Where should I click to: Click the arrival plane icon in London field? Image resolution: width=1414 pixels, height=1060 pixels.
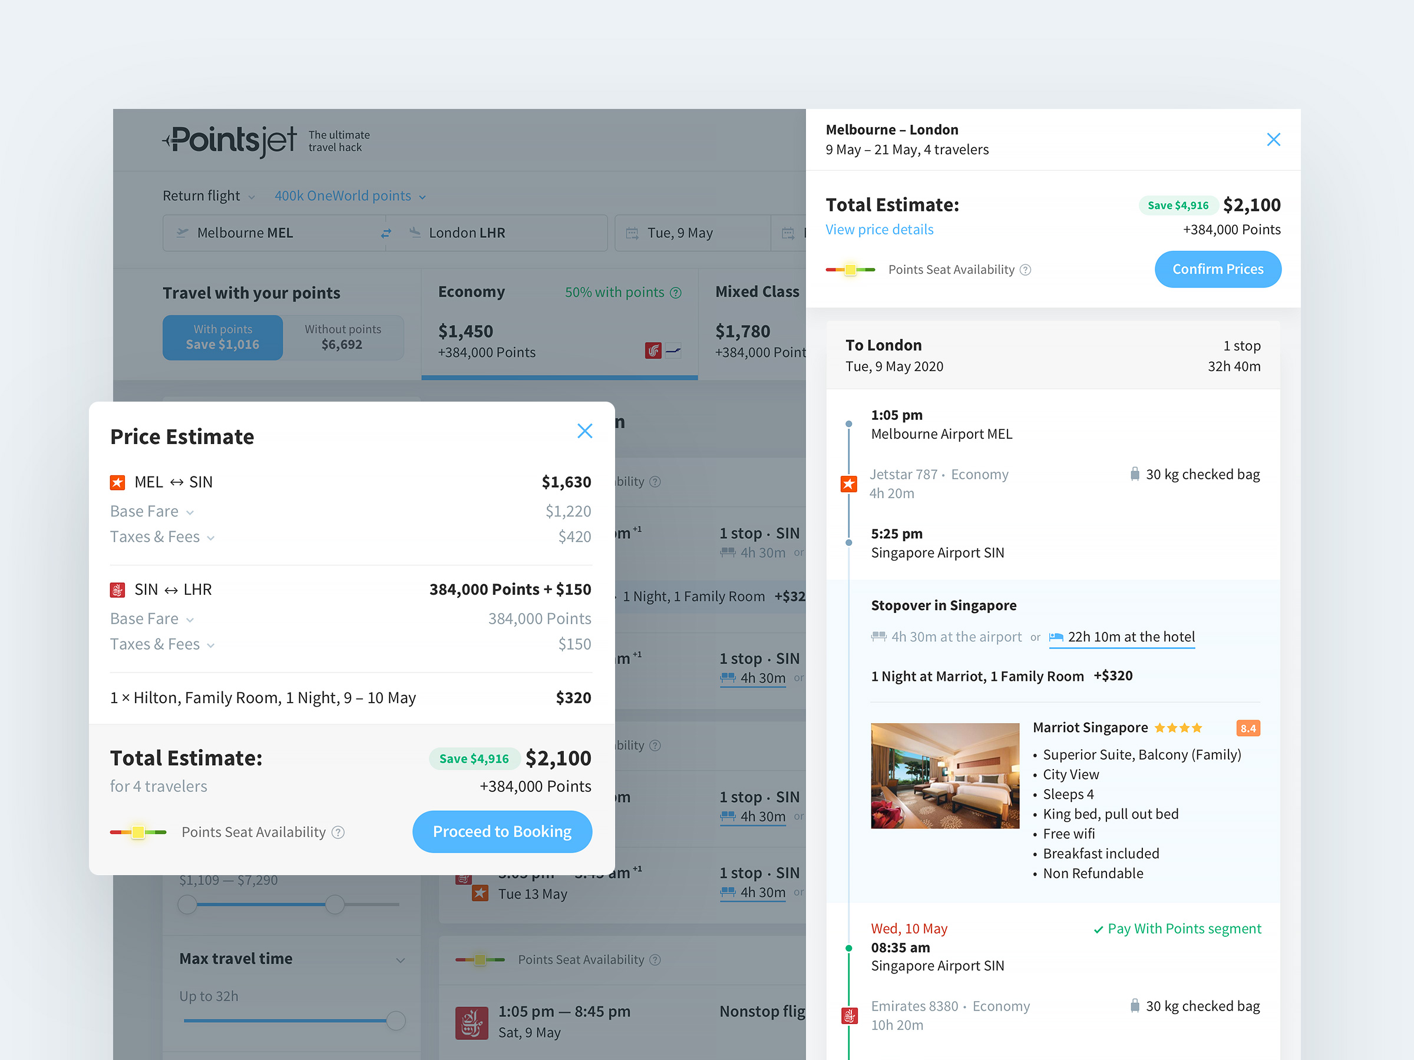coord(415,233)
